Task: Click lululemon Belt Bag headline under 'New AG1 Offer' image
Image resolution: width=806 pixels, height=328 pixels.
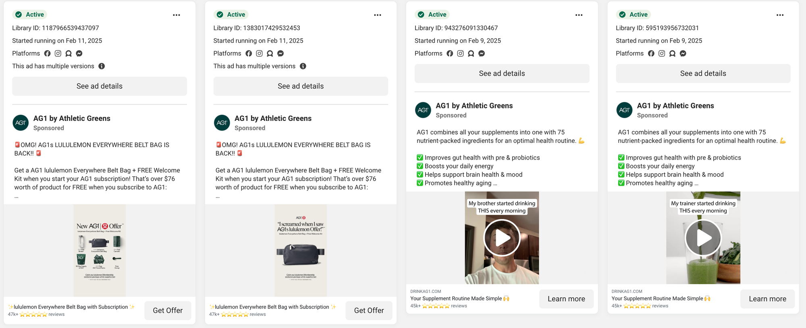Action: point(71,307)
